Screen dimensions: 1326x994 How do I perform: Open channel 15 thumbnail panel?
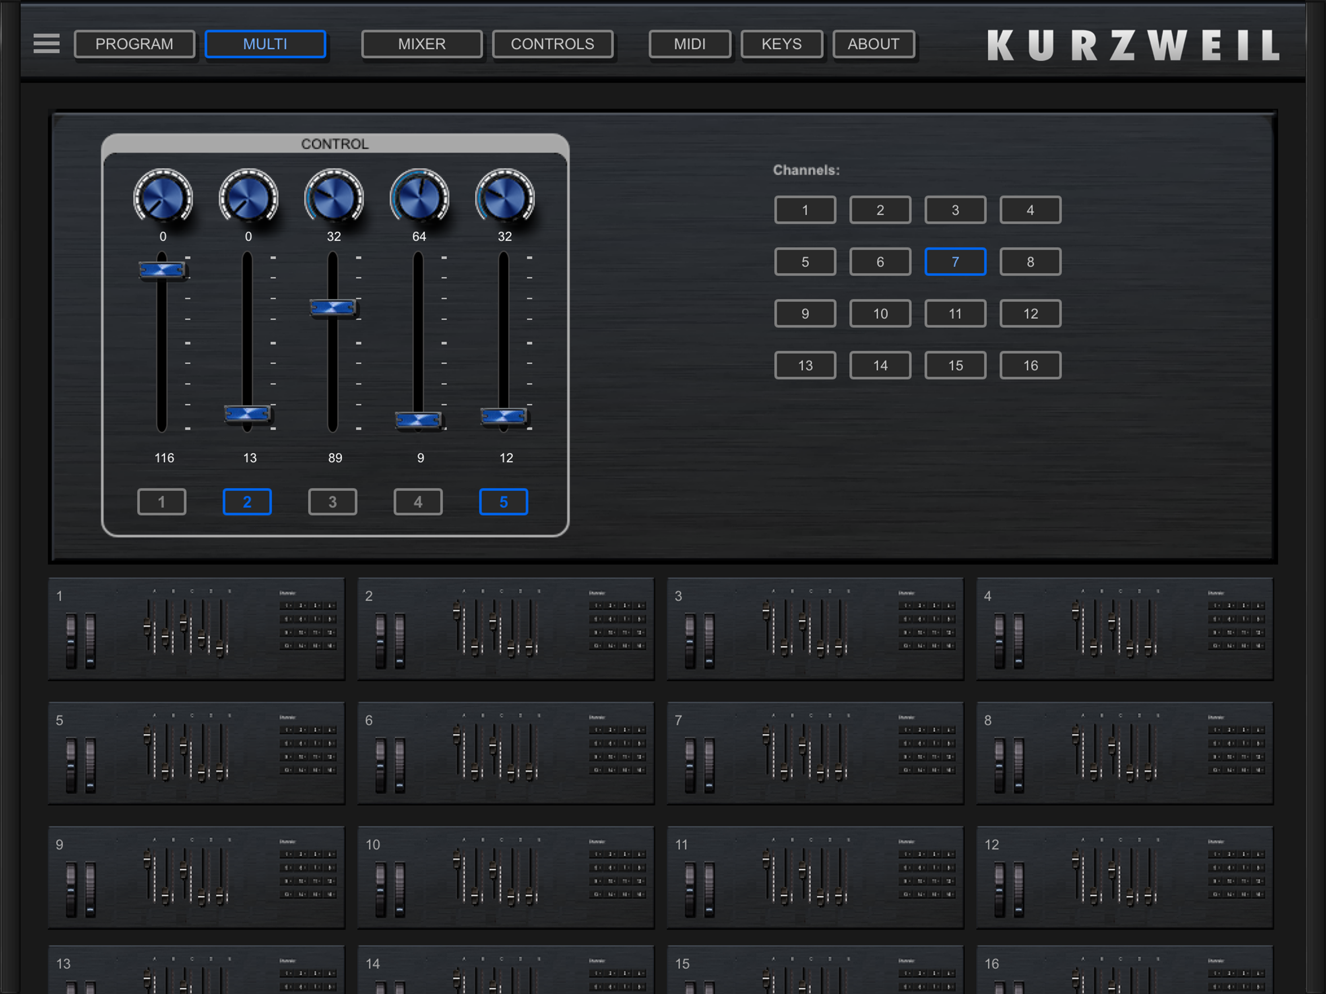815,970
